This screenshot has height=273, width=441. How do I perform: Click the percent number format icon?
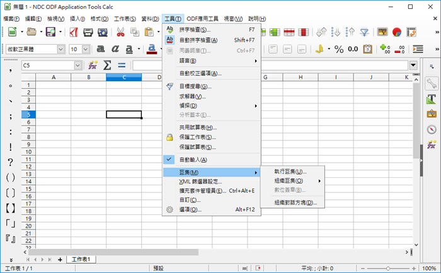point(339,49)
